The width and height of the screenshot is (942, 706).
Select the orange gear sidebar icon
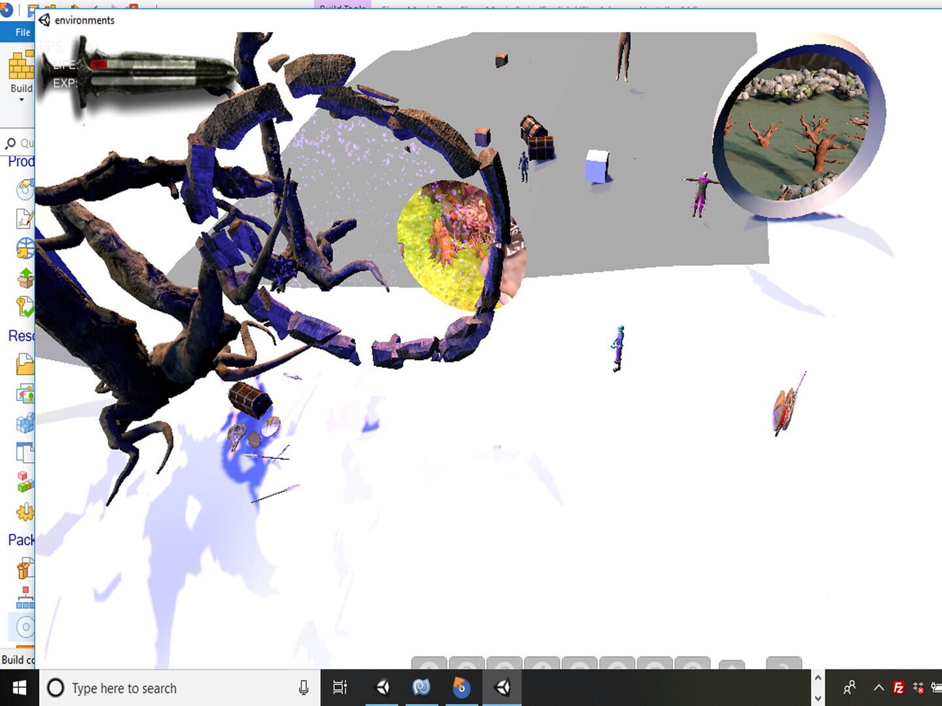click(25, 512)
